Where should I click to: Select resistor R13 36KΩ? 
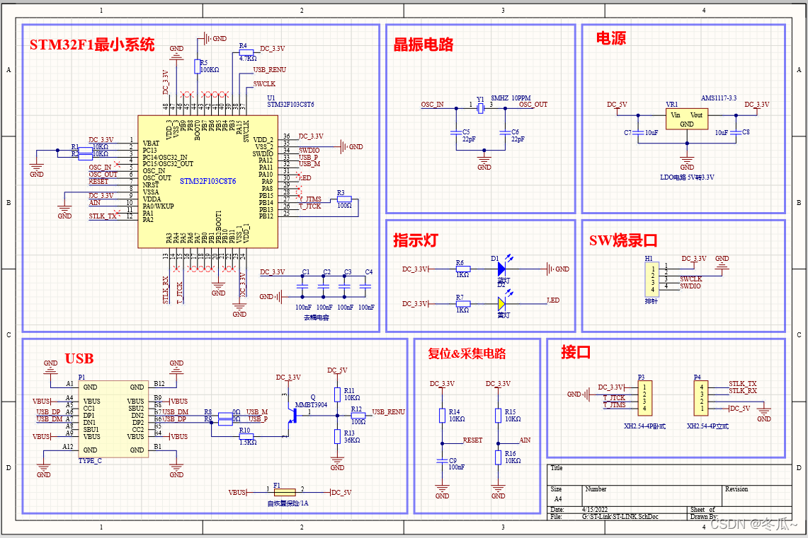(x=337, y=437)
